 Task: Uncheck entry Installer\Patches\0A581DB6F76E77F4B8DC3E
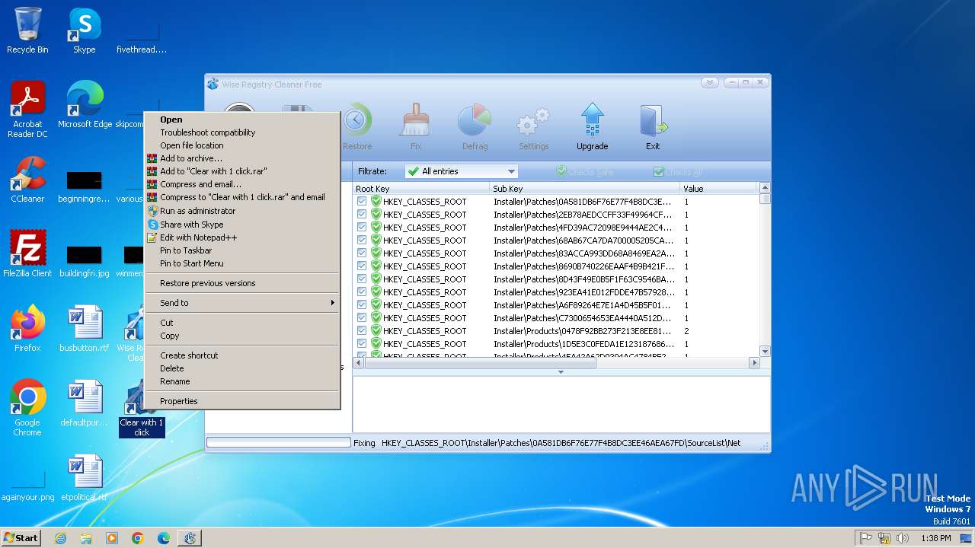[362, 202]
